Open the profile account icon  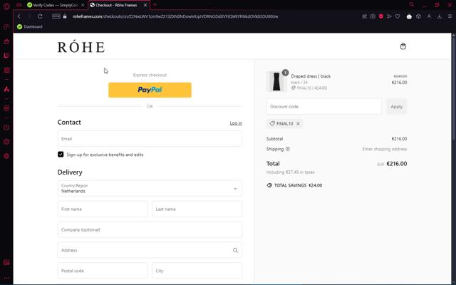click(x=429, y=16)
